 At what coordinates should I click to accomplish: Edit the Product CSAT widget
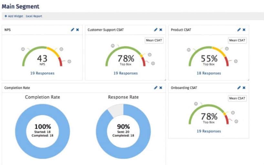tap(239, 30)
